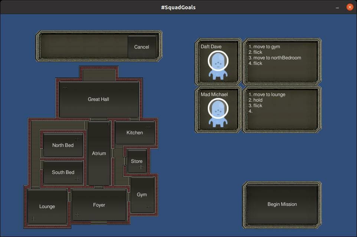Start the mission with Begin Mission
The height and width of the screenshot is (237, 357).
(x=282, y=204)
